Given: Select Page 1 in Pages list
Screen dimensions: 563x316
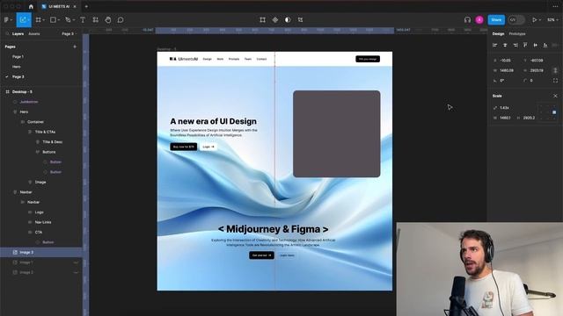Looking at the screenshot, I should (x=18, y=56).
